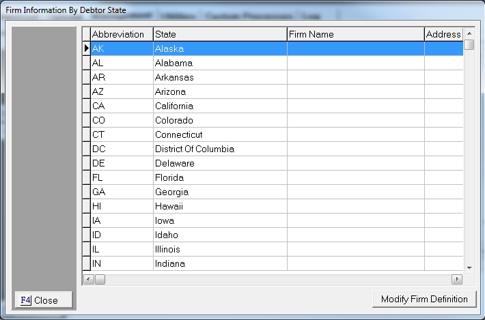The image size is (485, 320).
Task: Click the Firm Name column header
Action: (x=355, y=34)
